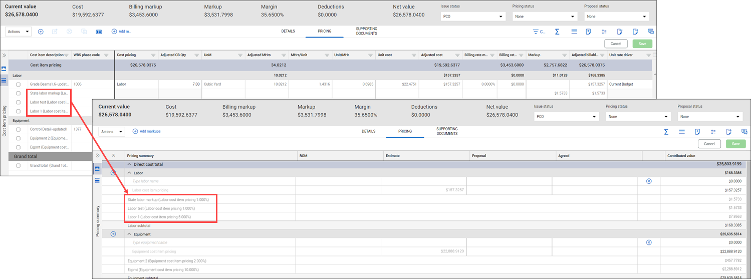The image size is (751, 279).
Task: Open Actions dropdown in back window
Action: click(18, 32)
